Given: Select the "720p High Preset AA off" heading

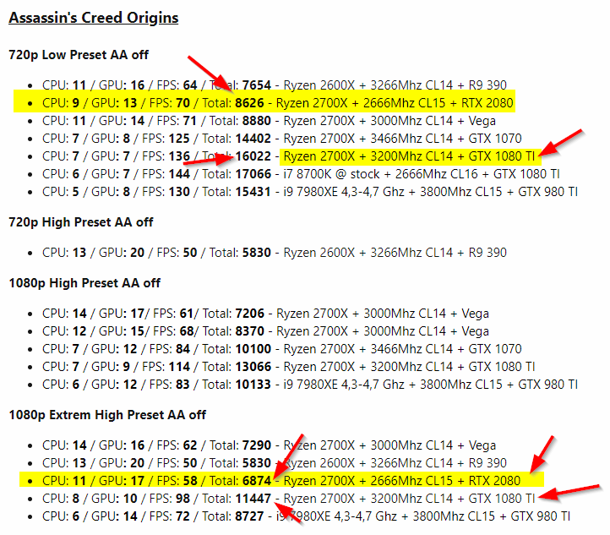Looking at the screenshot, I should coord(81,222).
